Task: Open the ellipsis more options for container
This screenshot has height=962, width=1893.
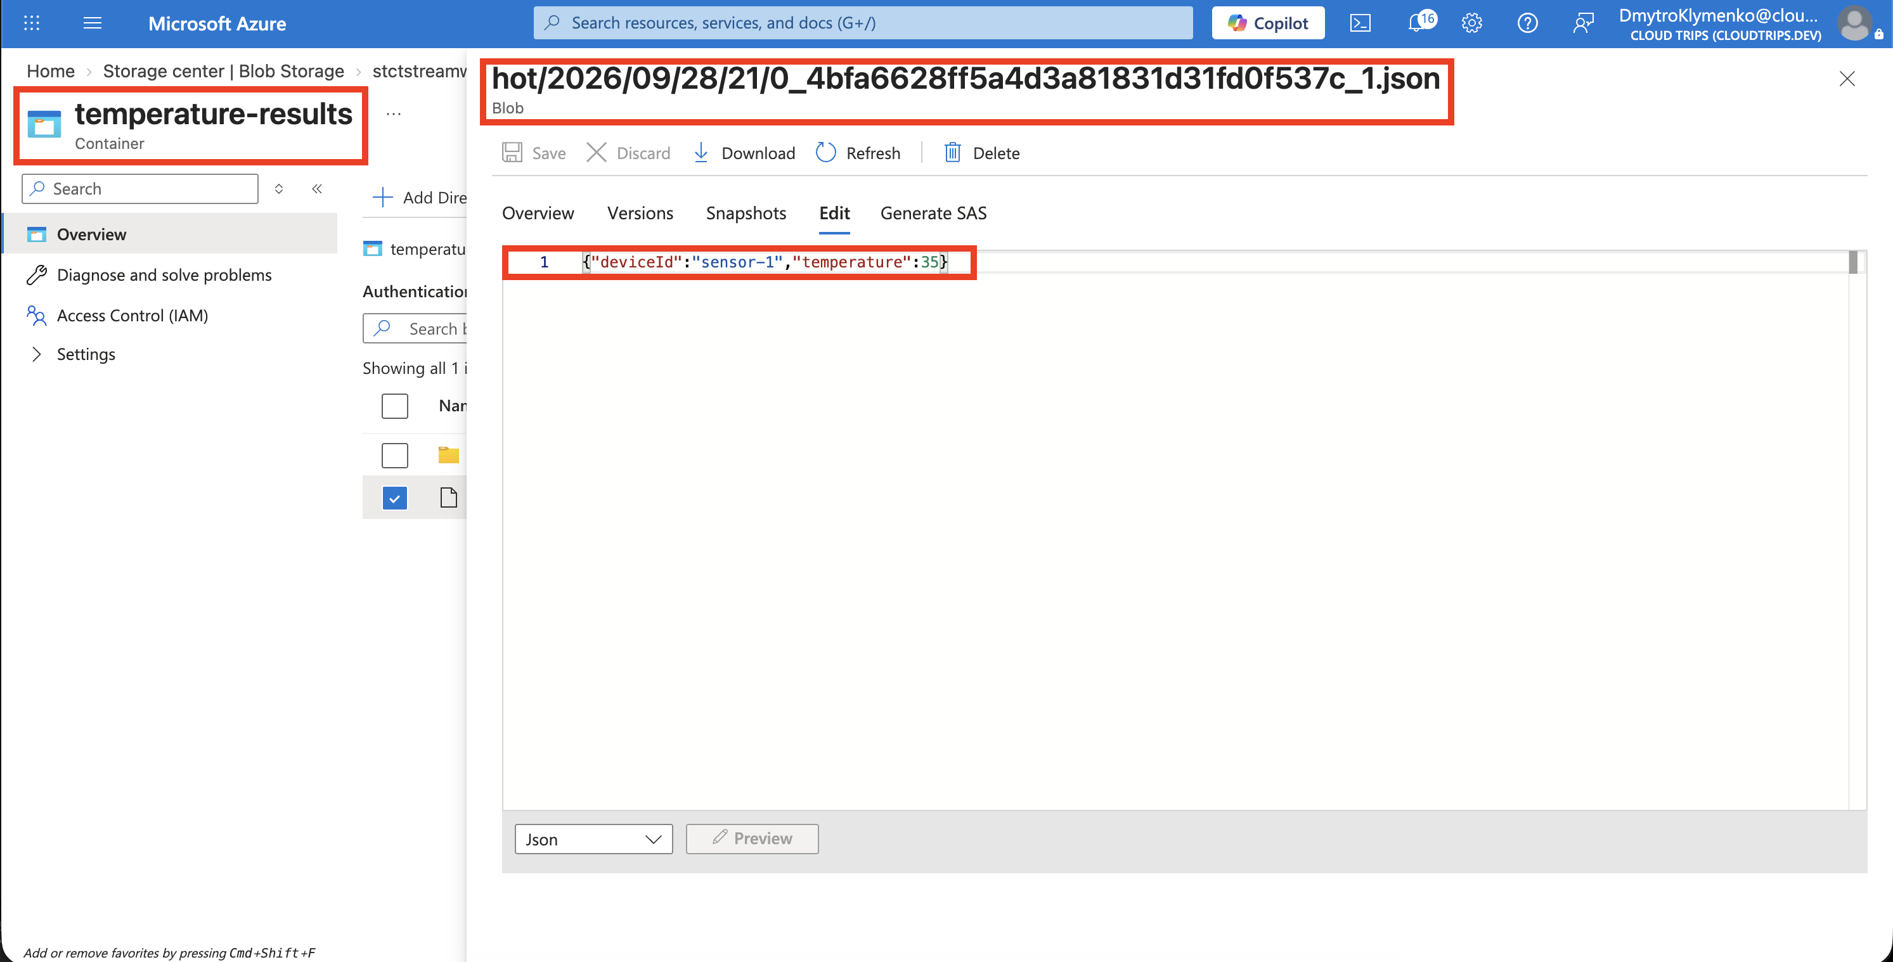Action: coord(394,114)
